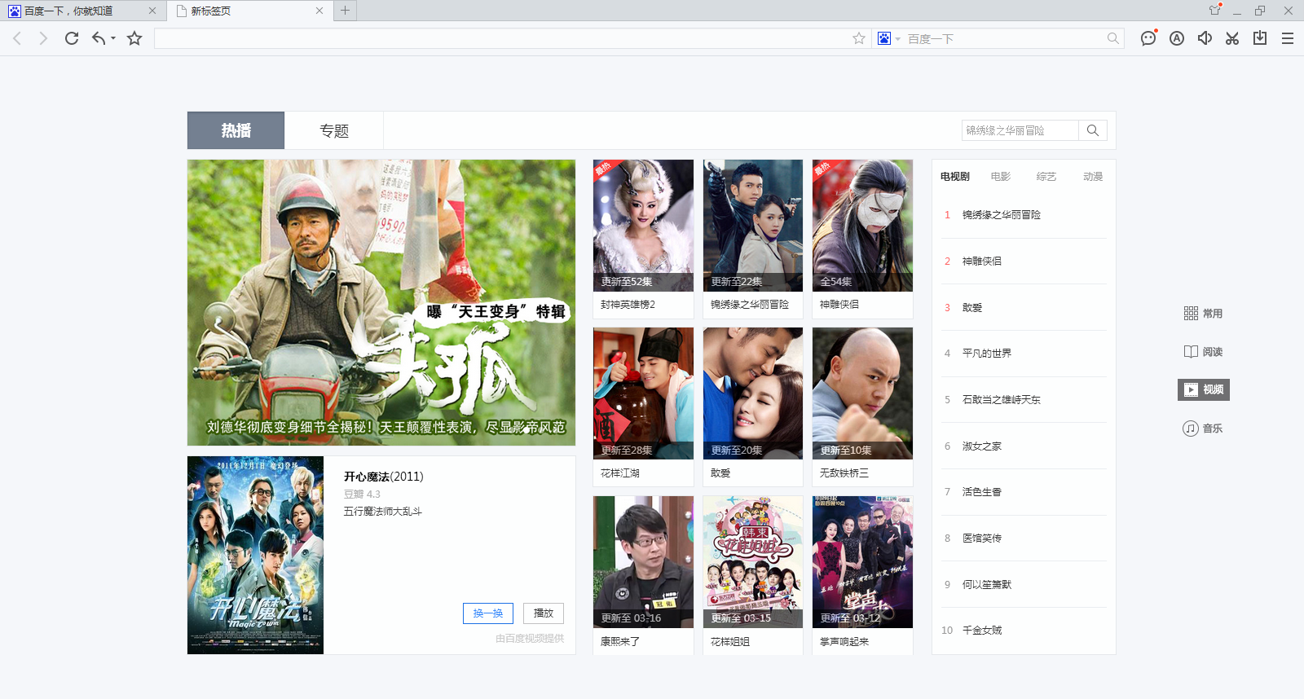
Task: Open the 康熙来了 thumbnail
Action: click(x=643, y=562)
